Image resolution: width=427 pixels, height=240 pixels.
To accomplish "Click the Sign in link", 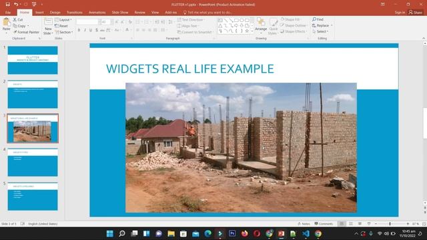I will [x=400, y=12].
